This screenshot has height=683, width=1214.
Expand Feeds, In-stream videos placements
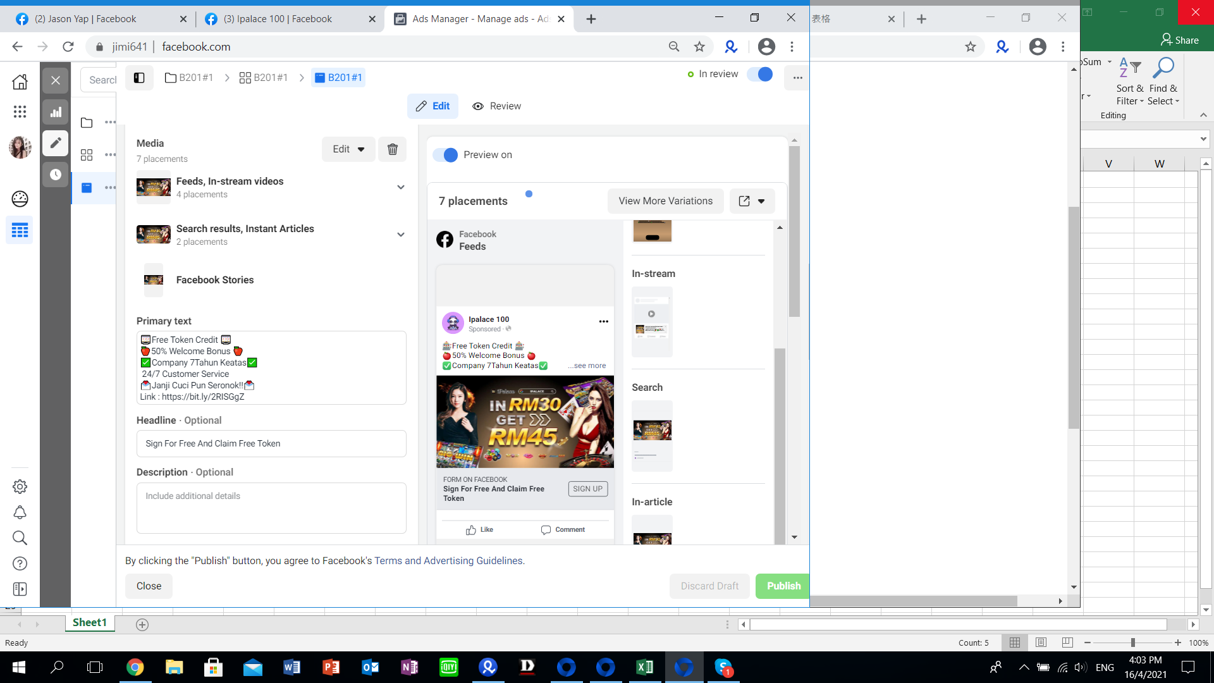point(400,187)
